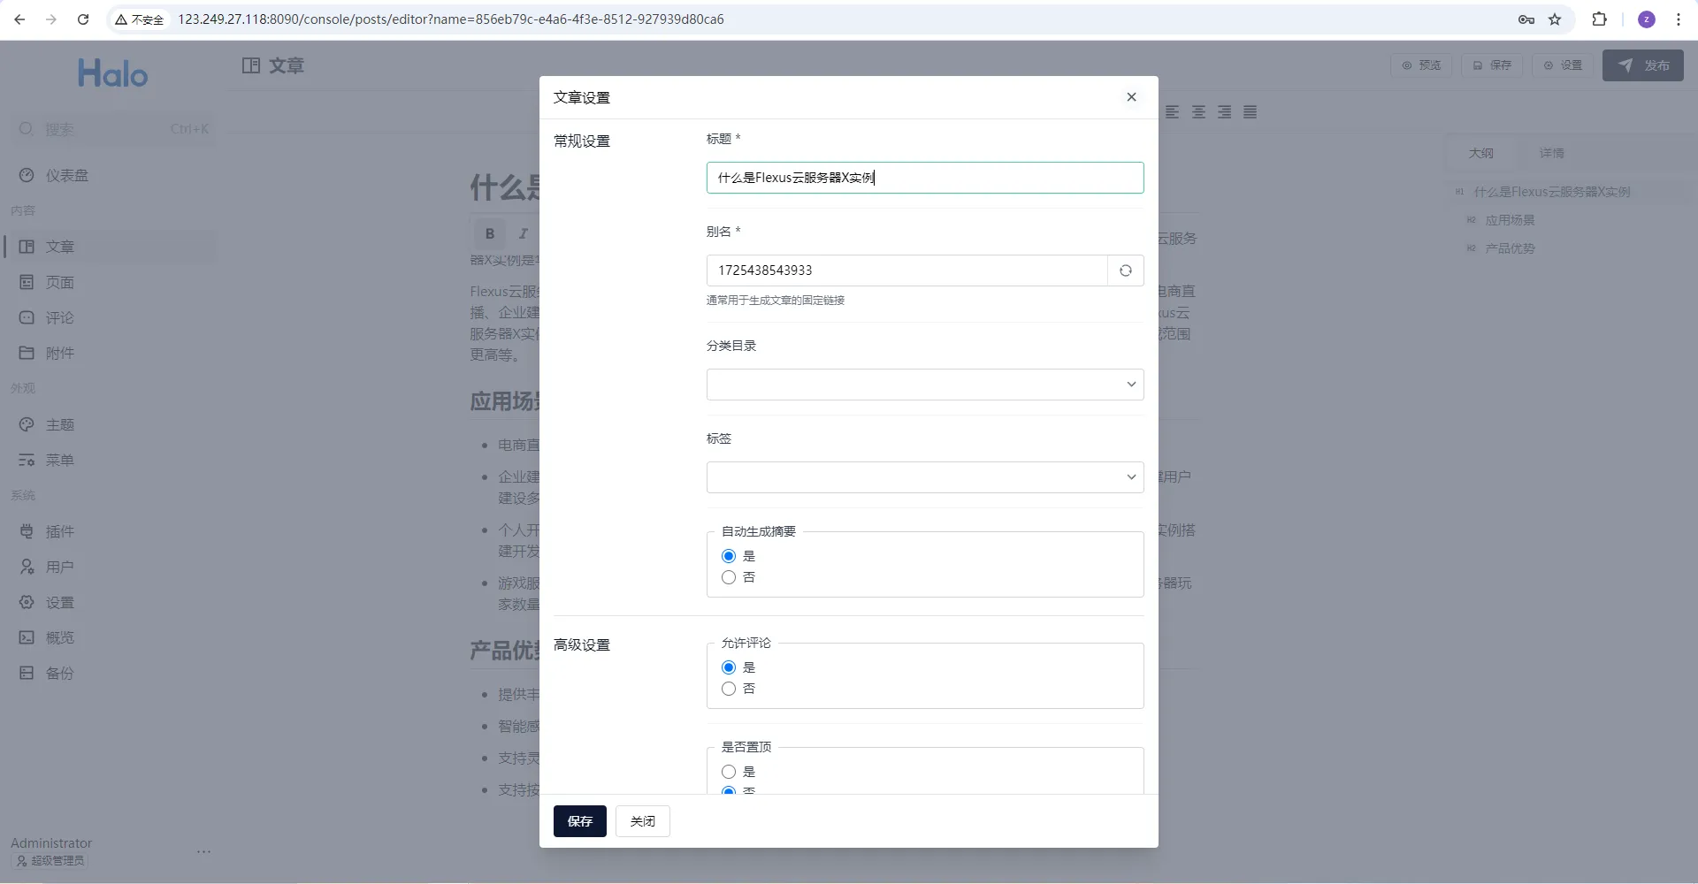Viewport: 1698px width, 884px height.
Task: Toggle italic formatting in editor toolbar
Action: pos(523,233)
